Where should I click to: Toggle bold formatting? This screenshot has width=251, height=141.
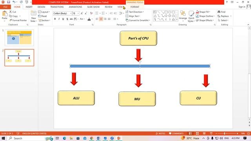(x=55, y=19)
